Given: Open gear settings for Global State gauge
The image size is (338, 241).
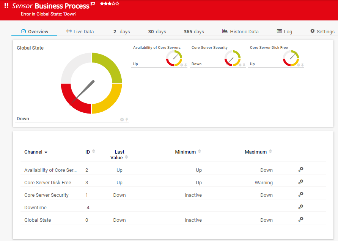Looking at the screenshot, I should [122, 119].
